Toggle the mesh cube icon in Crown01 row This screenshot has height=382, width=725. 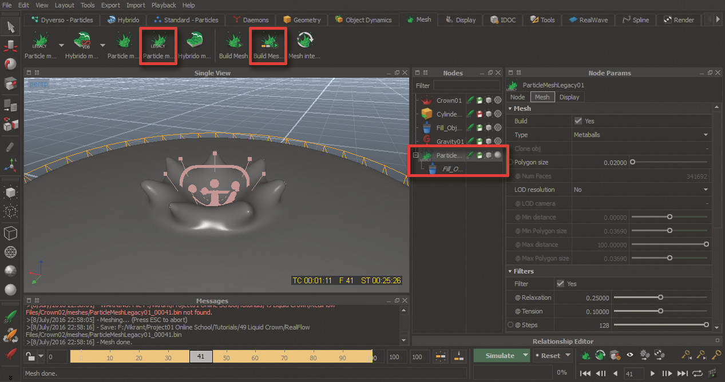point(489,100)
